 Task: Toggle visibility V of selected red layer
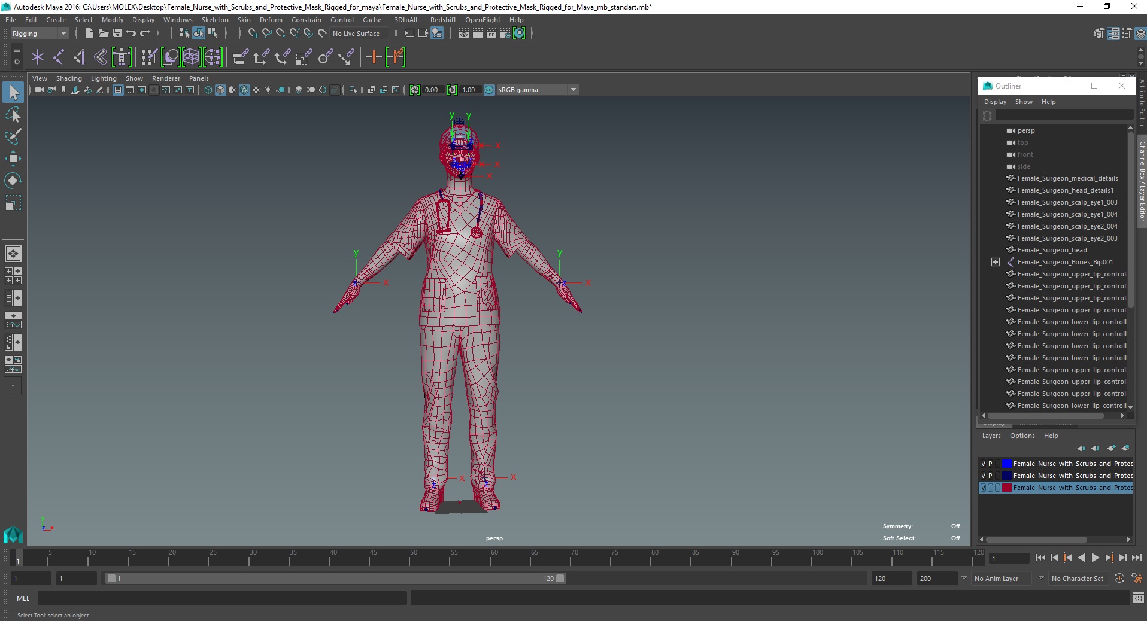(x=983, y=488)
